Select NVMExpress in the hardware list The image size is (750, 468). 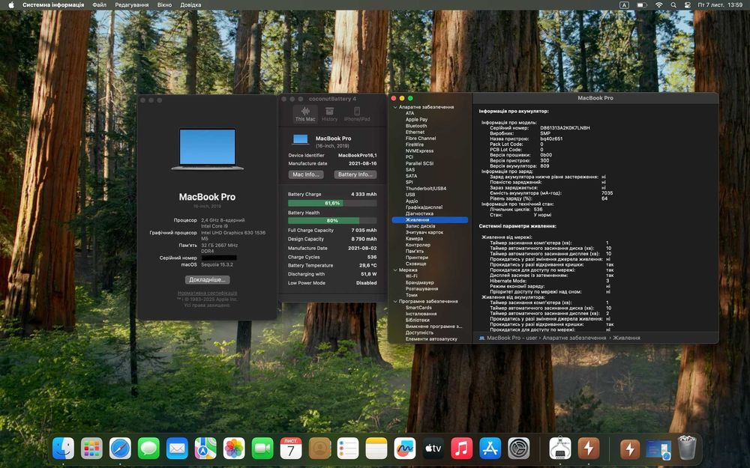(x=419, y=151)
